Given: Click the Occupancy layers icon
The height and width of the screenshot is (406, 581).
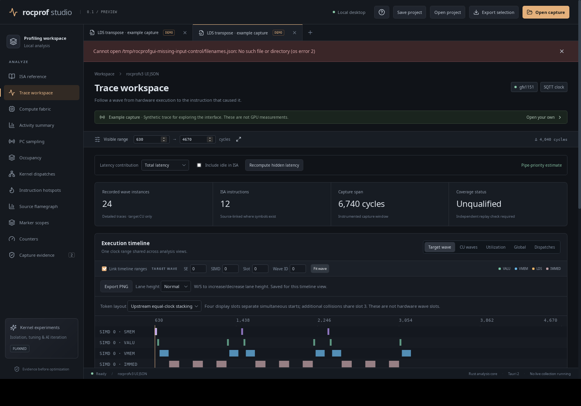Looking at the screenshot, I should tap(12, 158).
